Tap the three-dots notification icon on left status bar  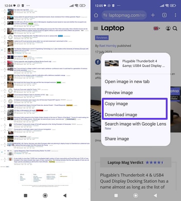(x=28, y=5)
